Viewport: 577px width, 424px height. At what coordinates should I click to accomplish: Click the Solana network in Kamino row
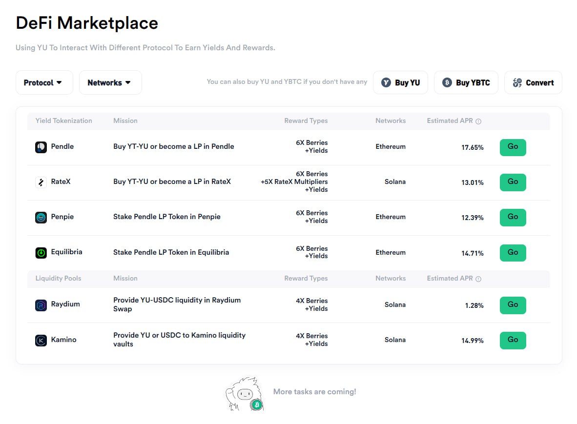[395, 340]
